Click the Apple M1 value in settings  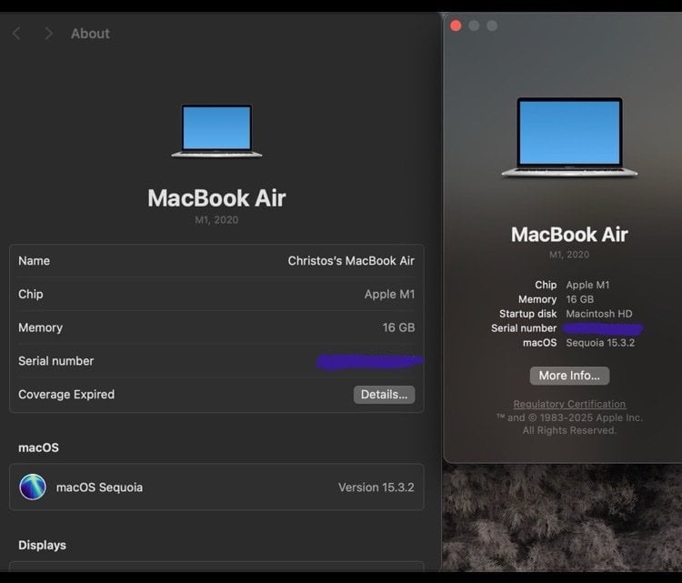(x=390, y=294)
